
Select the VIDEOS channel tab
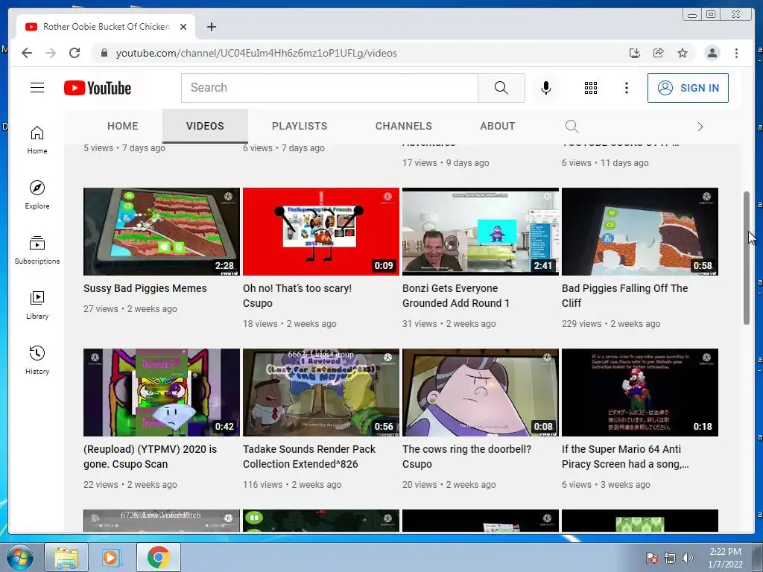(205, 126)
